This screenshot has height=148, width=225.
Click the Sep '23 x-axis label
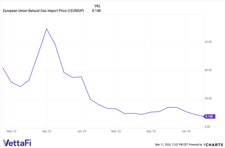[151, 131]
